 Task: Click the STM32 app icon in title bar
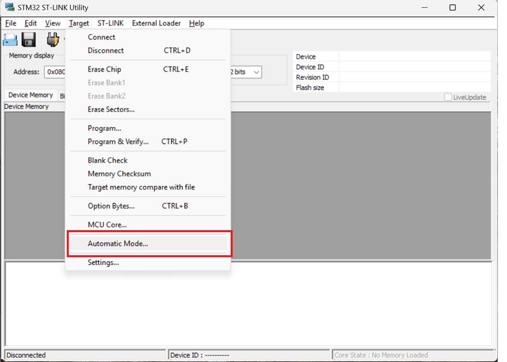(9, 7)
